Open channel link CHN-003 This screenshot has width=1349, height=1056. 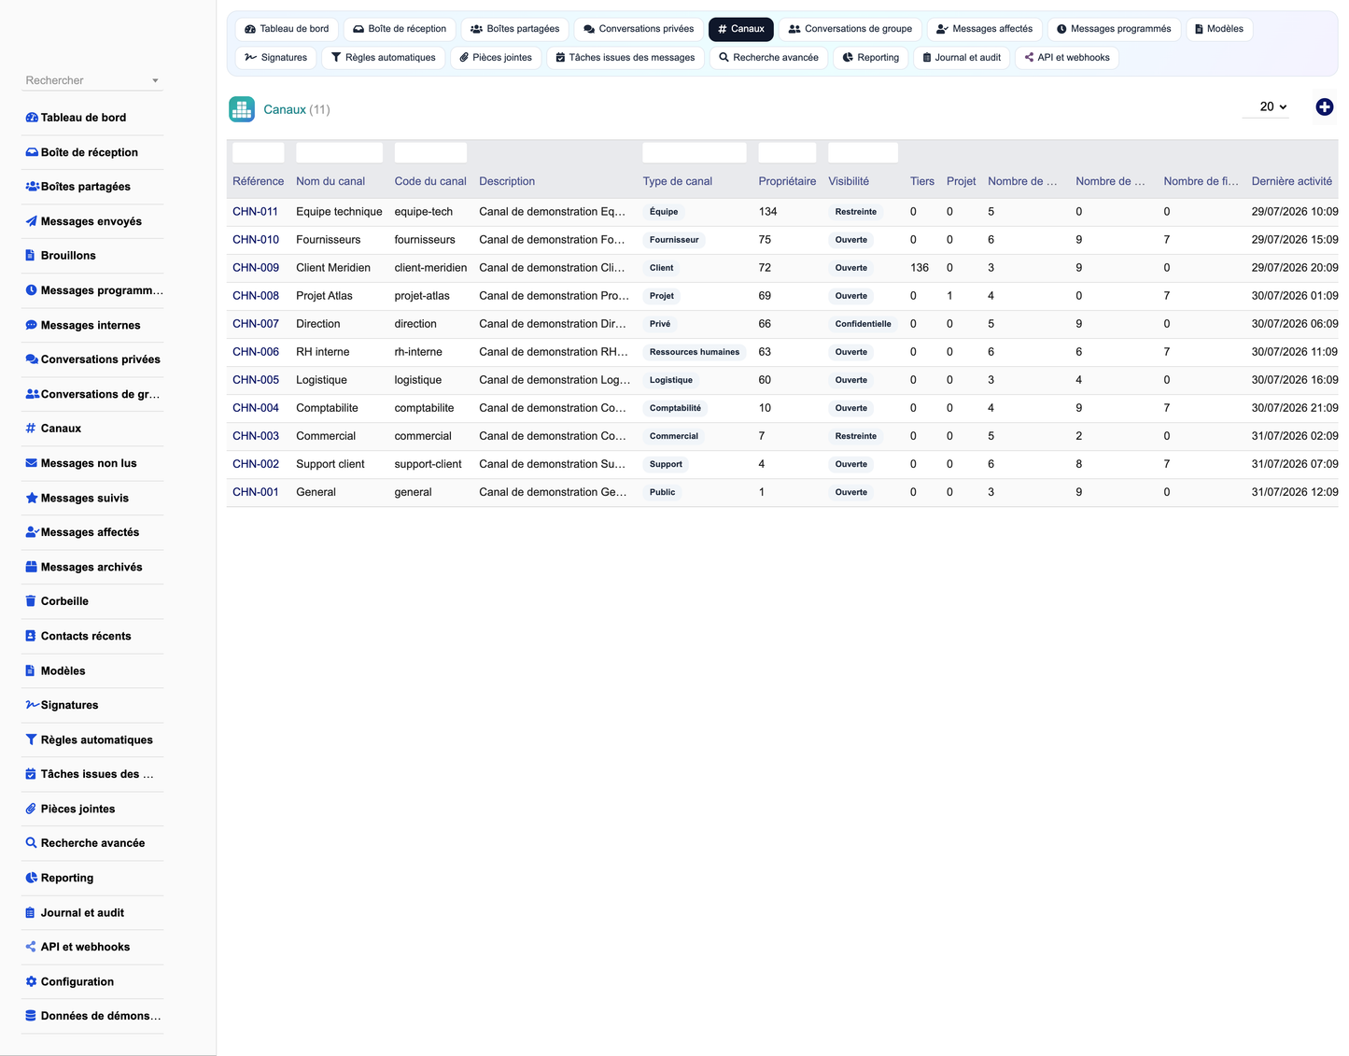tap(256, 436)
